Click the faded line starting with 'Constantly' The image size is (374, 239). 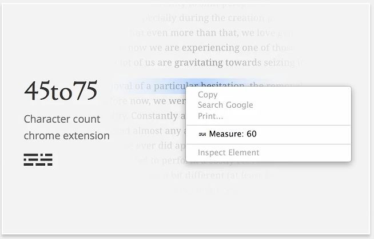tap(152, 116)
